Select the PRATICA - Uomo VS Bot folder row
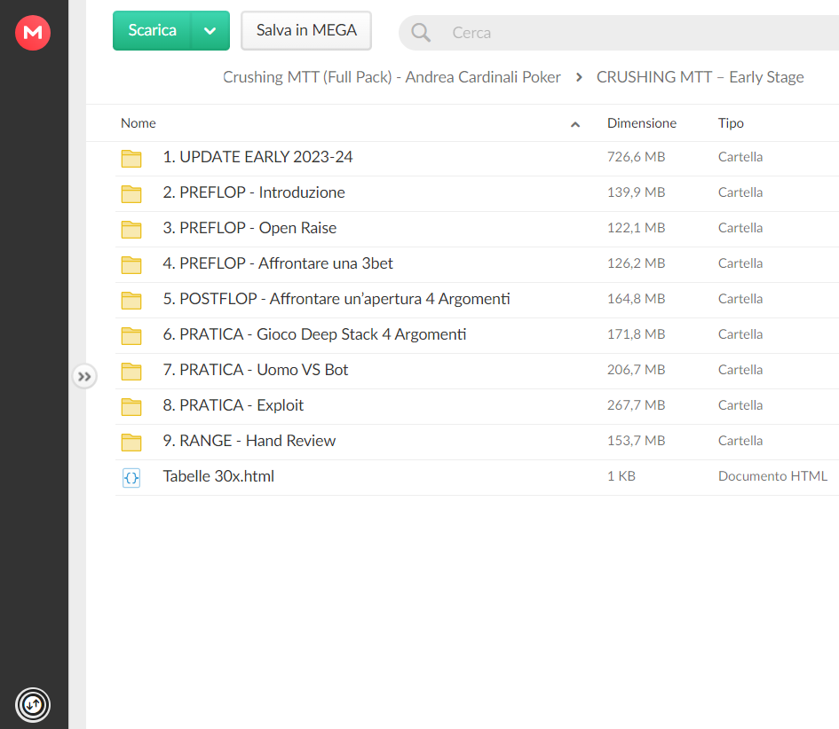 [x=477, y=371]
